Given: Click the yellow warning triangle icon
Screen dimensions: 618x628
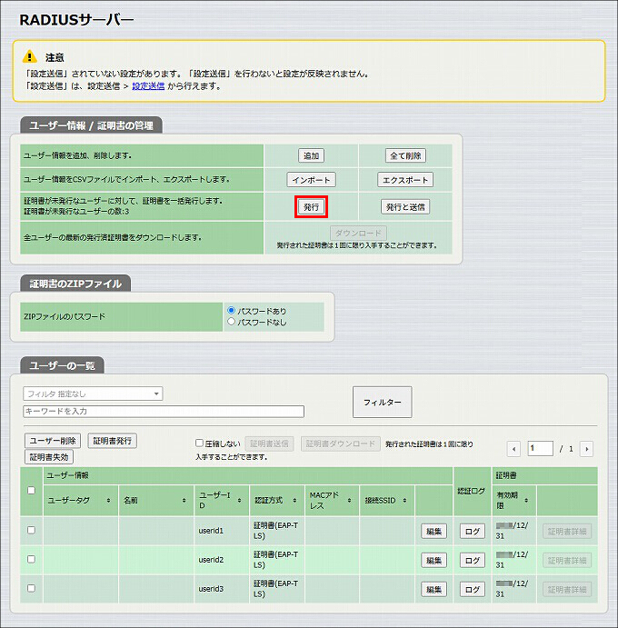Looking at the screenshot, I should [30, 56].
